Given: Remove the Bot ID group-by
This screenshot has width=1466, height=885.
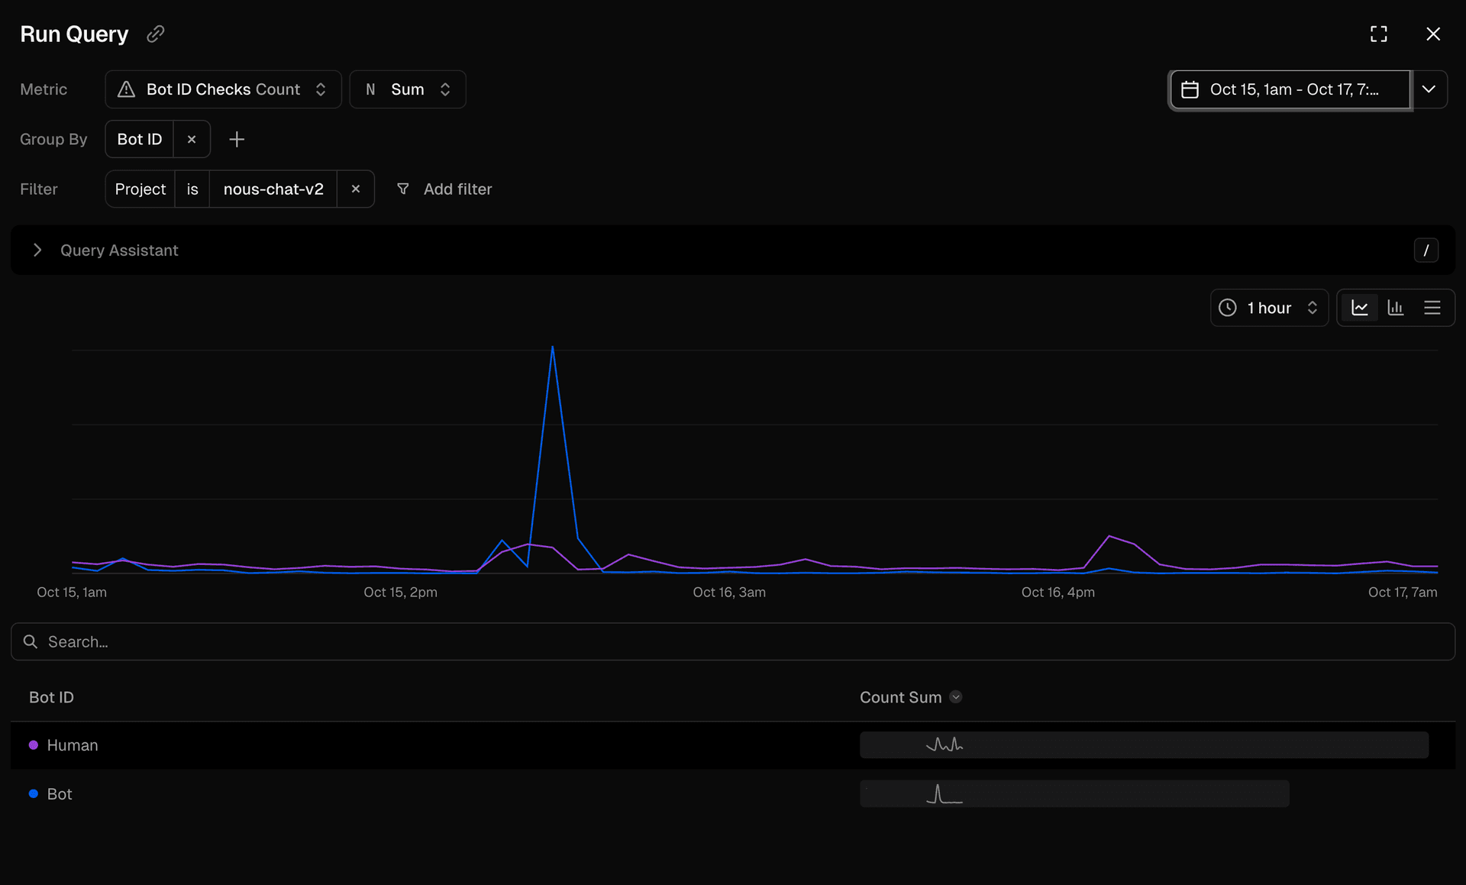Looking at the screenshot, I should (x=192, y=139).
